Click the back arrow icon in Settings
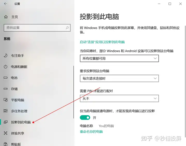Image resolution: width=186 pixels, height=146 pixels. [5, 4]
